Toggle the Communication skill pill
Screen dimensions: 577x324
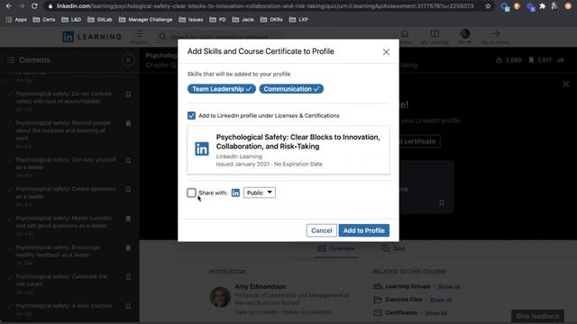point(291,89)
